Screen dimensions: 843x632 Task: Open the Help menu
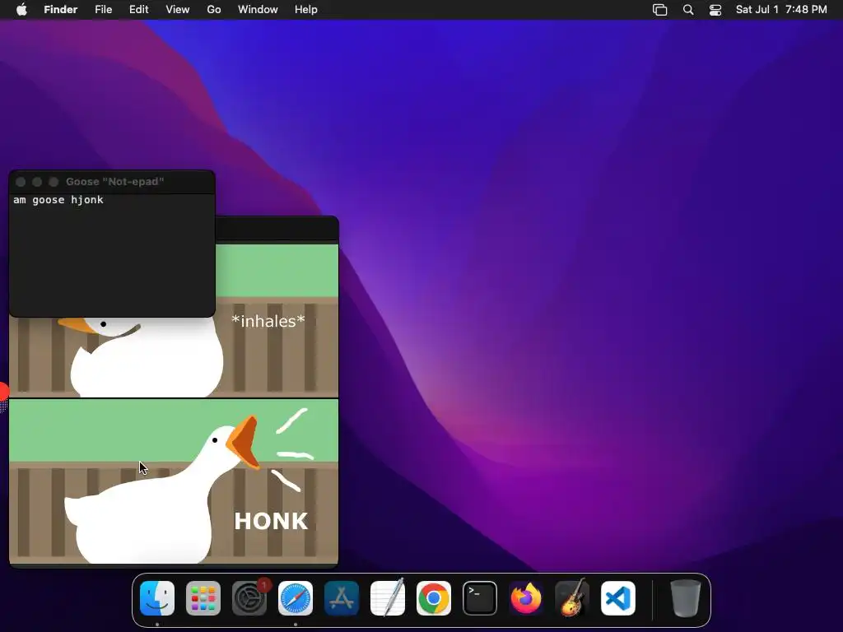tap(306, 10)
